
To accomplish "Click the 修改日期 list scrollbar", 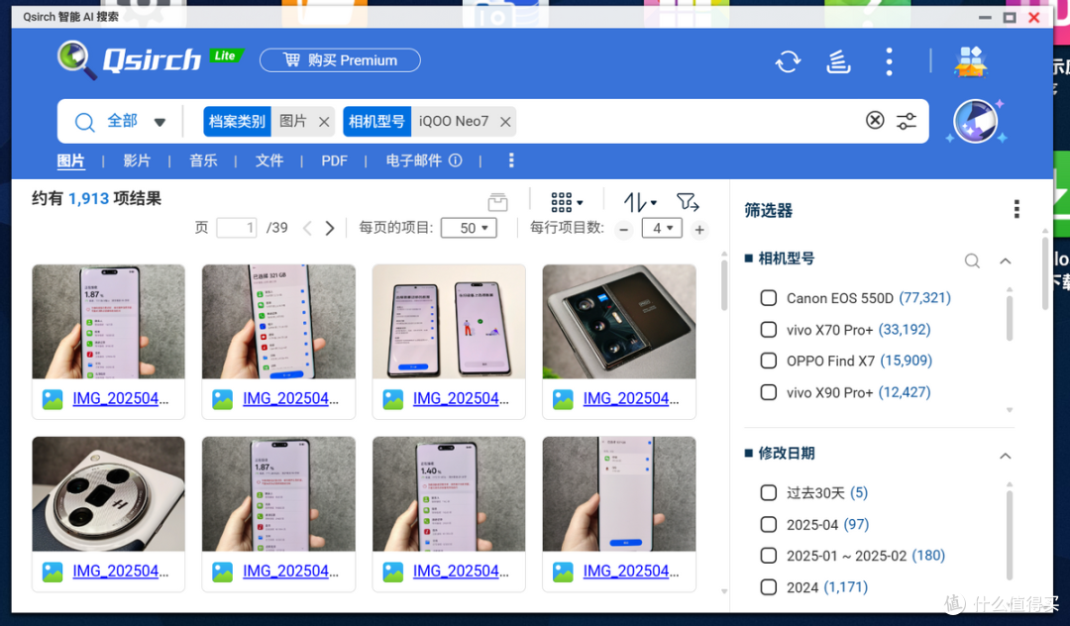I will pyautogui.click(x=1010, y=535).
